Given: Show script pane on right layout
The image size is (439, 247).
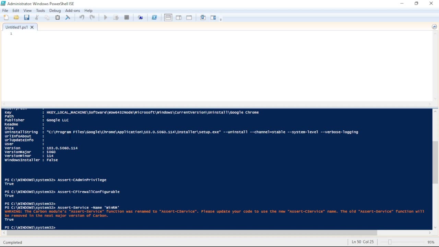Looking at the screenshot, I should click(x=179, y=17).
